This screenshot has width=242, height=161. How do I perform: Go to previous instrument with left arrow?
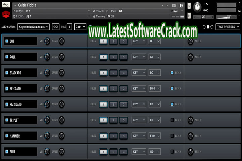(x=163, y=6)
